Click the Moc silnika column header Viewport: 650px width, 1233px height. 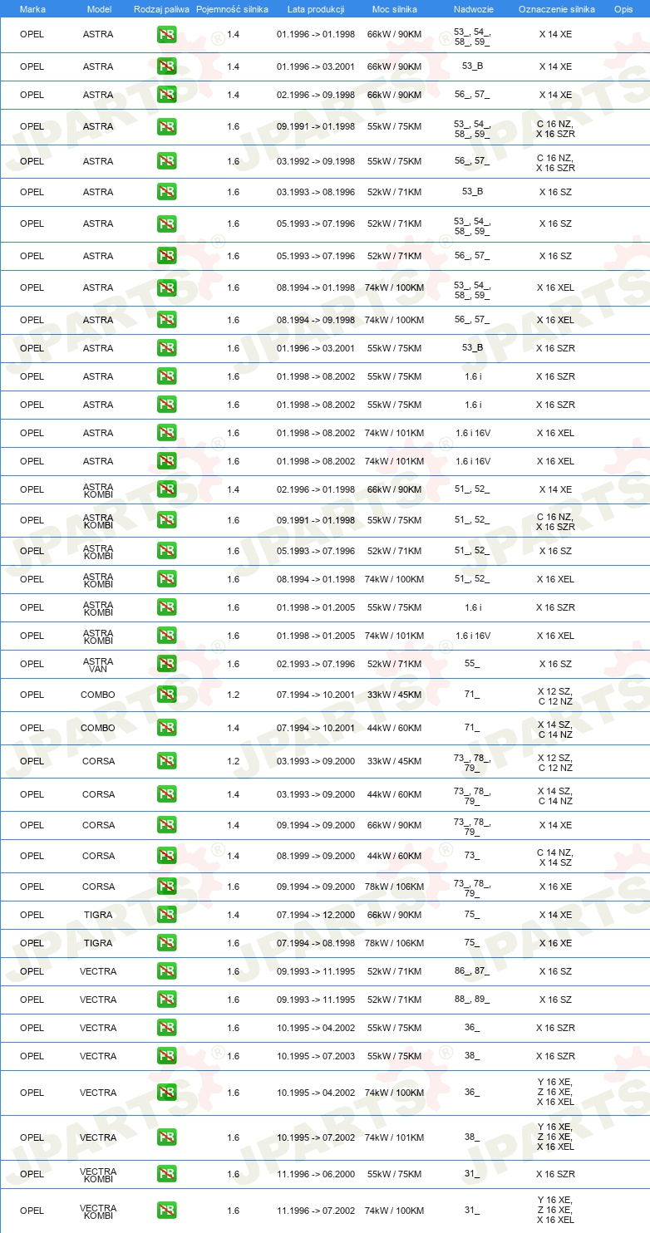[395, 8]
